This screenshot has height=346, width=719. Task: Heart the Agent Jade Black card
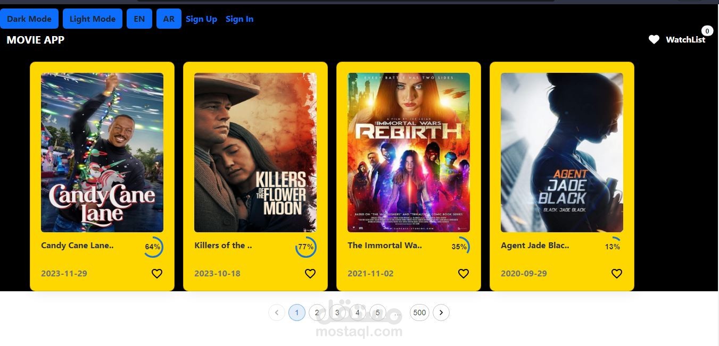[617, 273]
